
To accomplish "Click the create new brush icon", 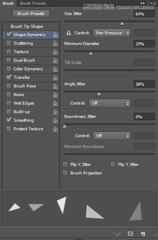I will pos(143,234).
